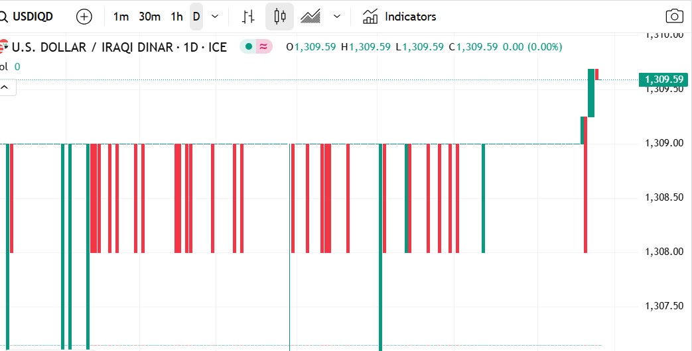Switch to bars chart style
Viewport: 692px width, 351px height.
248,17
